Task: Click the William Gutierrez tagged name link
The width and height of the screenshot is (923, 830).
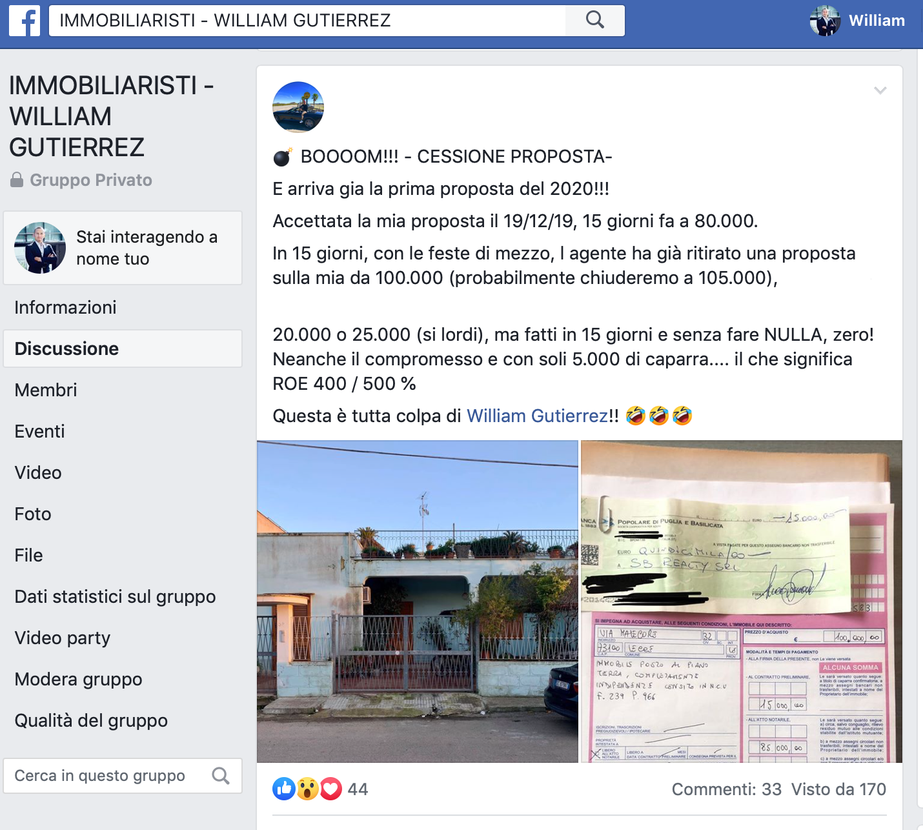Action: (x=537, y=416)
